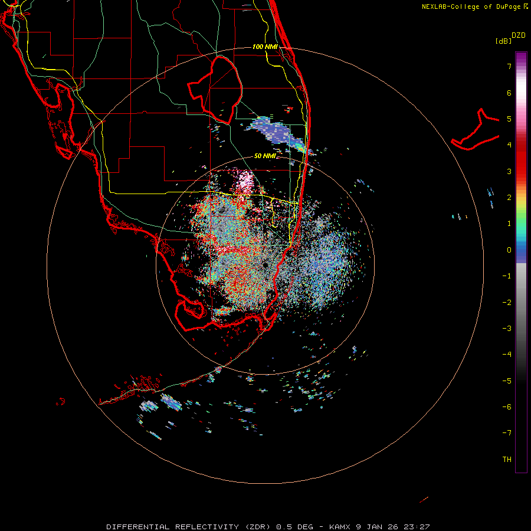Image resolution: width=531 pixels, height=531 pixels.
Task: Click the [dB] units label
Action: click(503, 41)
